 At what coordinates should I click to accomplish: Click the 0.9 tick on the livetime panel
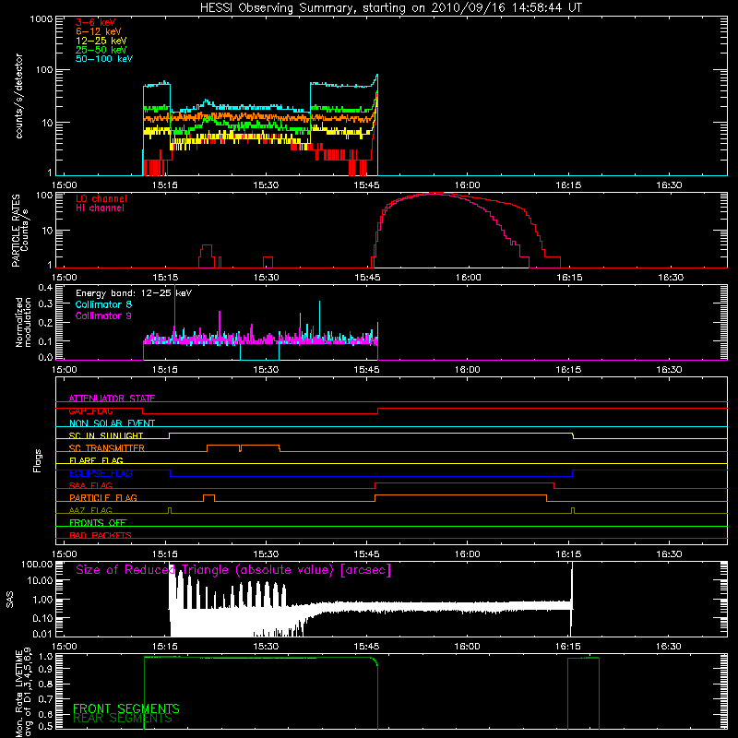click(x=45, y=671)
